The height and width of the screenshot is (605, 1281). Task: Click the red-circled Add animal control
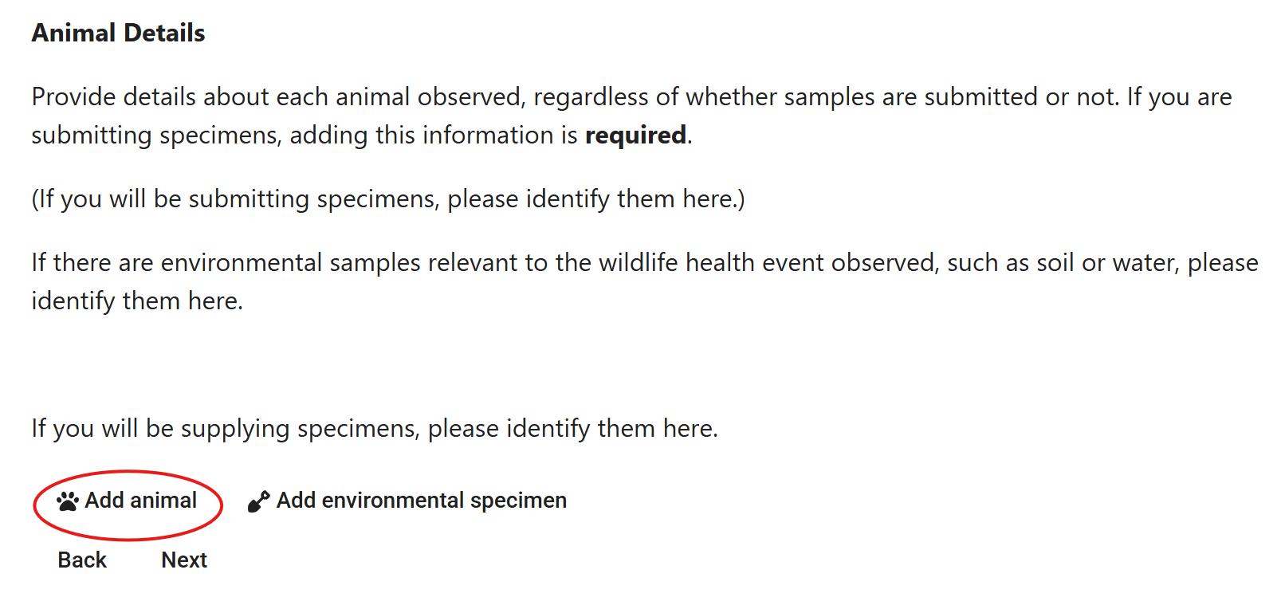[128, 501]
